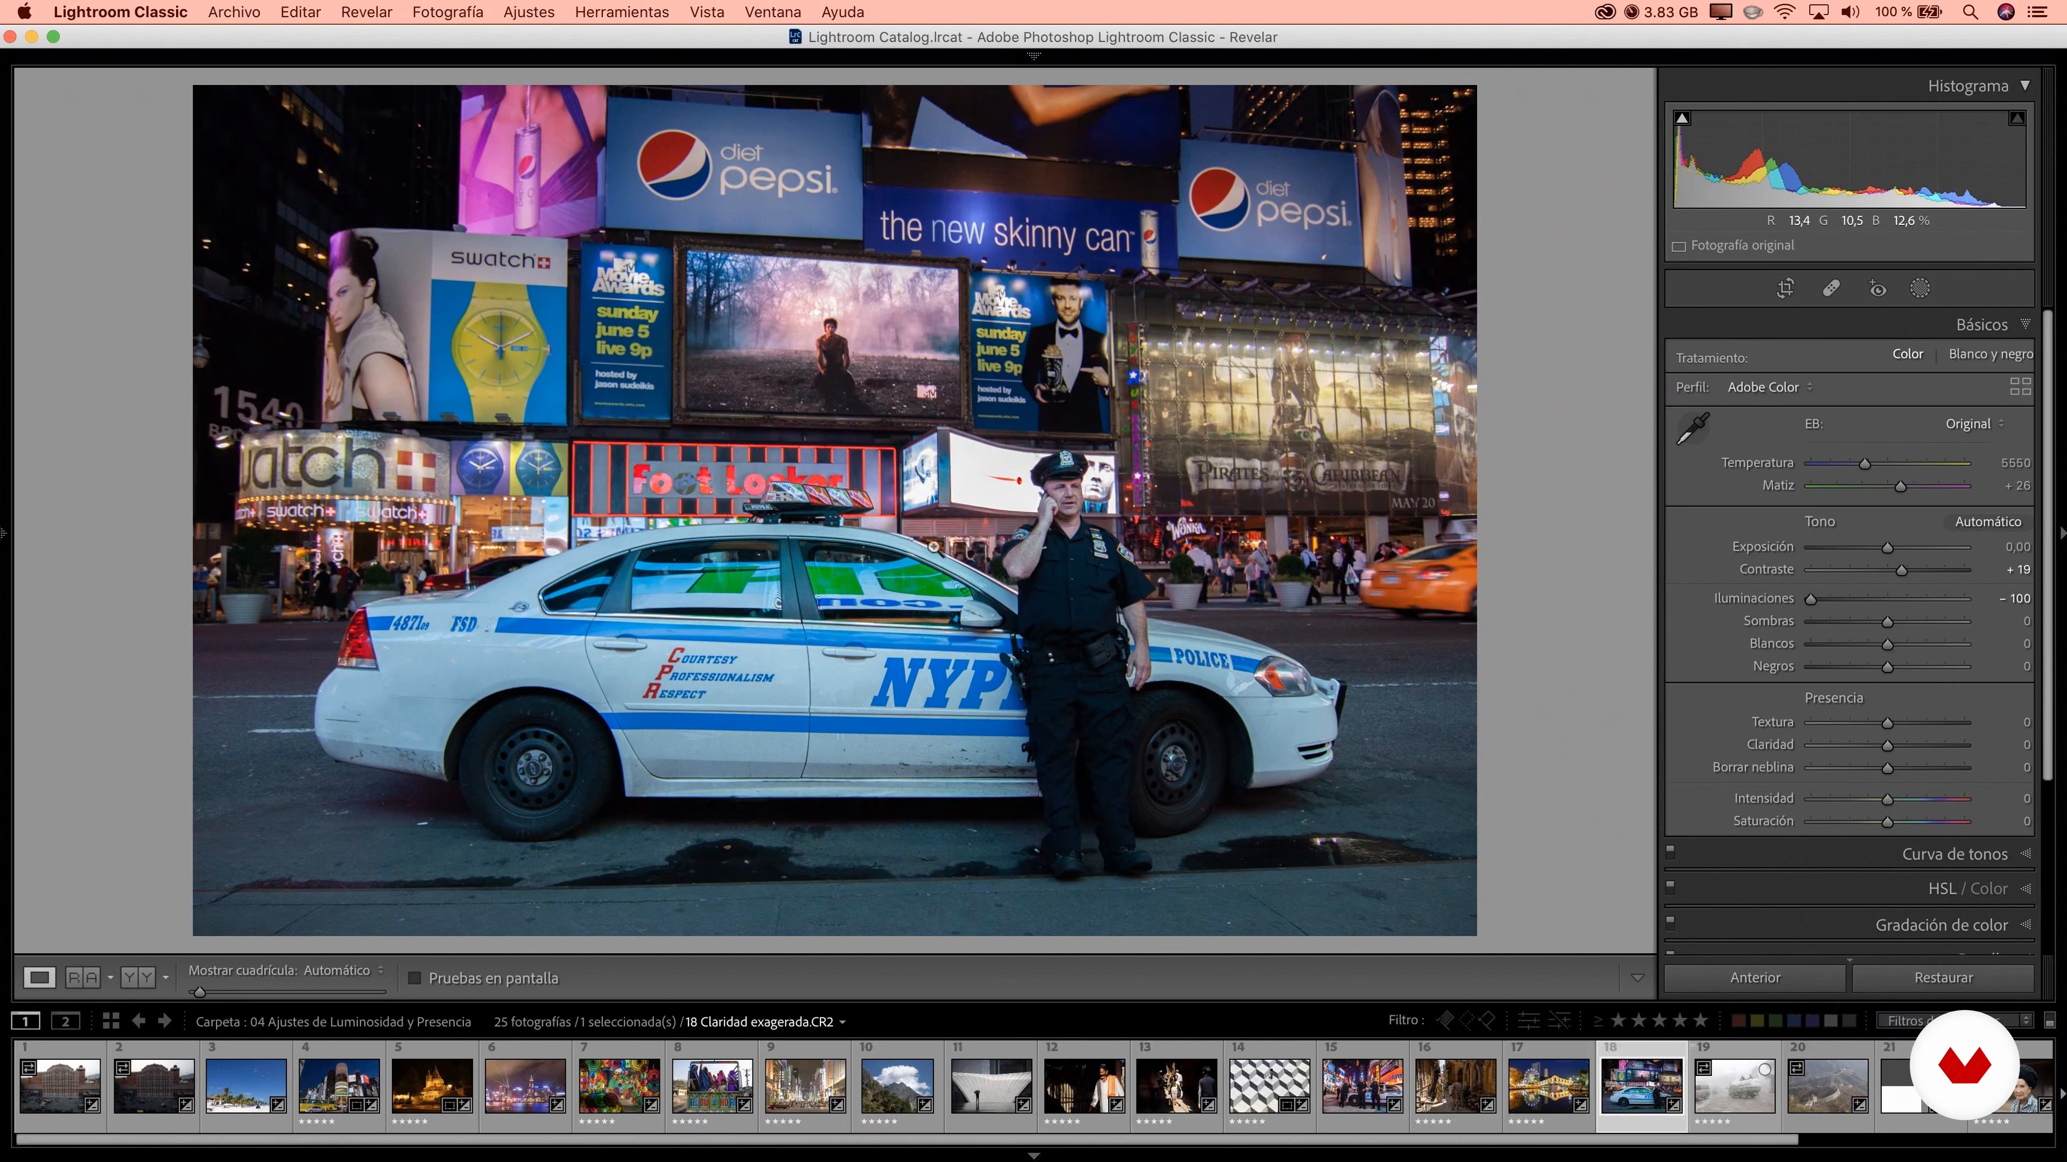This screenshot has width=2067, height=1162.
Task: Open the Fotografía menu
Action: click(448, 12)
